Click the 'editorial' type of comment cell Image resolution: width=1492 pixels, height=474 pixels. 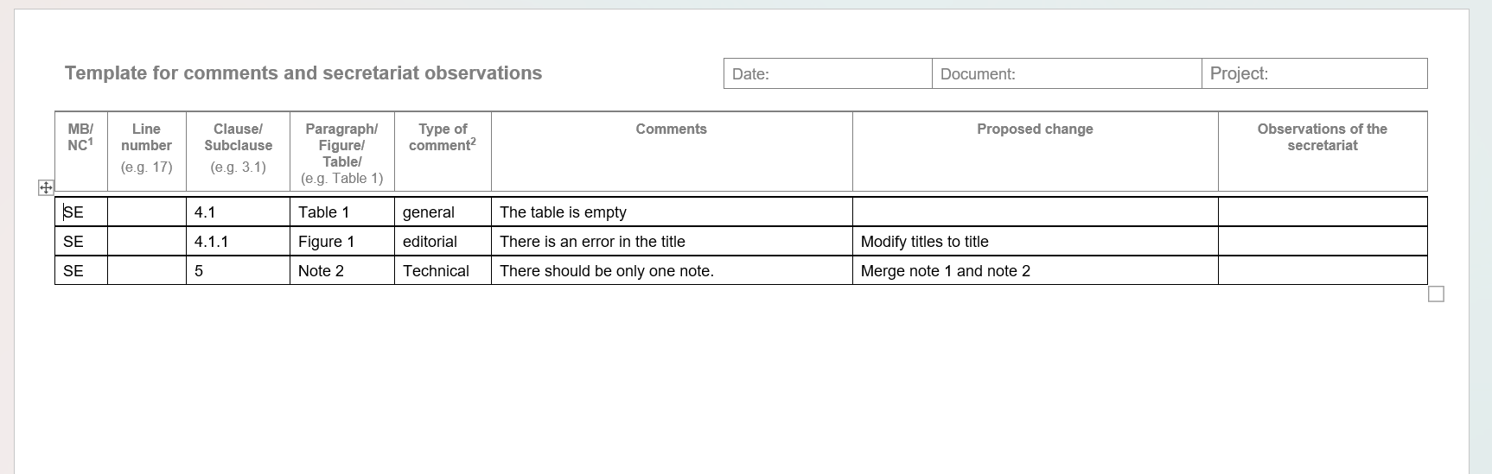[443, 242]
